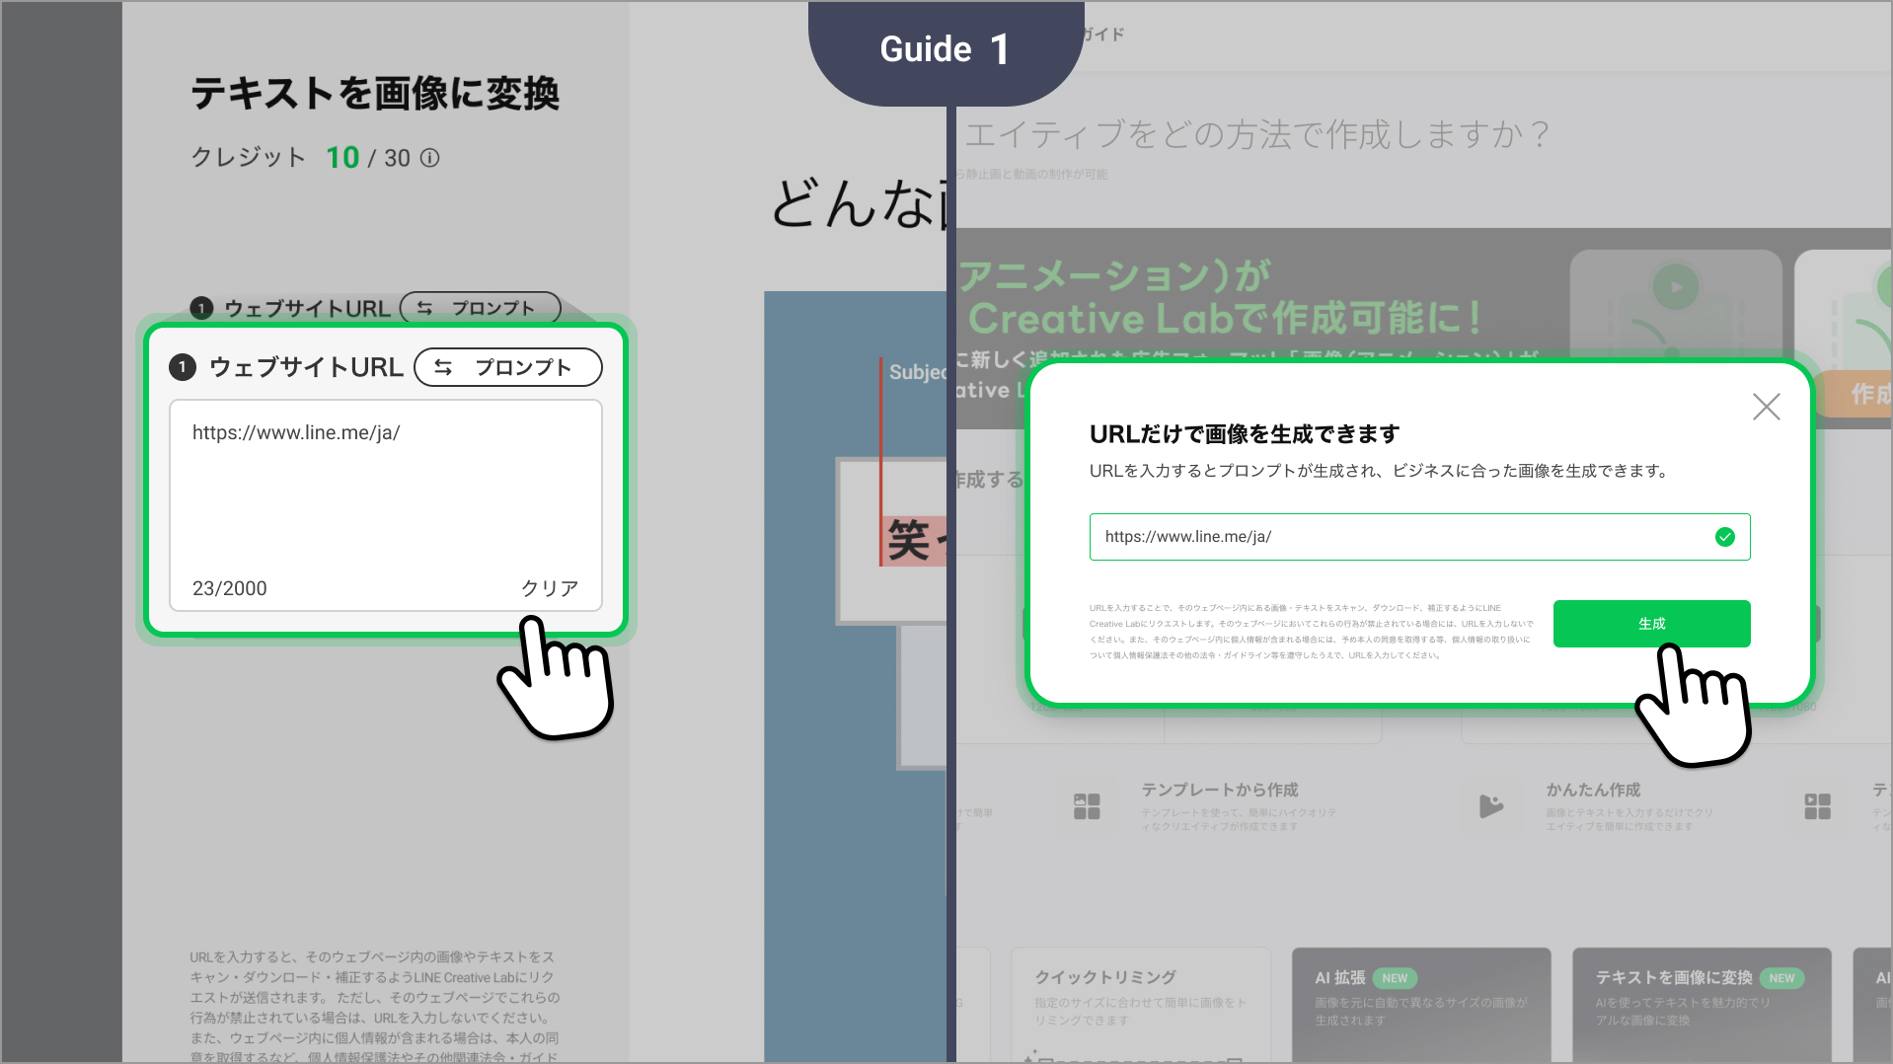
Task: Click the Guide 1 tab label
Action: pos(945,49)
